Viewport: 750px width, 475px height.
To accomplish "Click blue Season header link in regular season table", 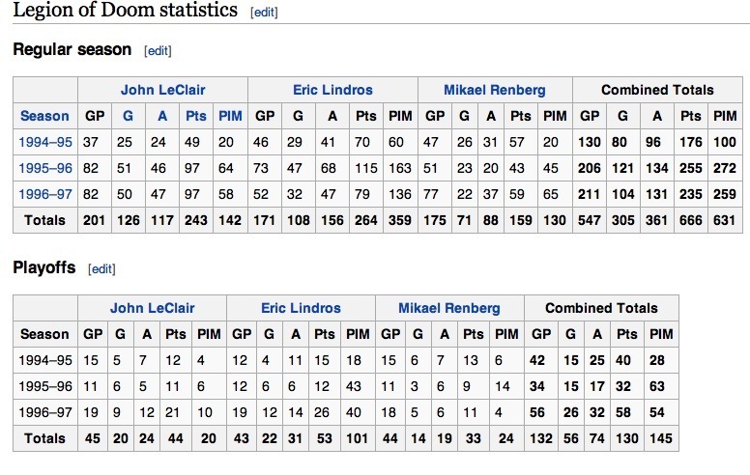I will click(44, 116).
